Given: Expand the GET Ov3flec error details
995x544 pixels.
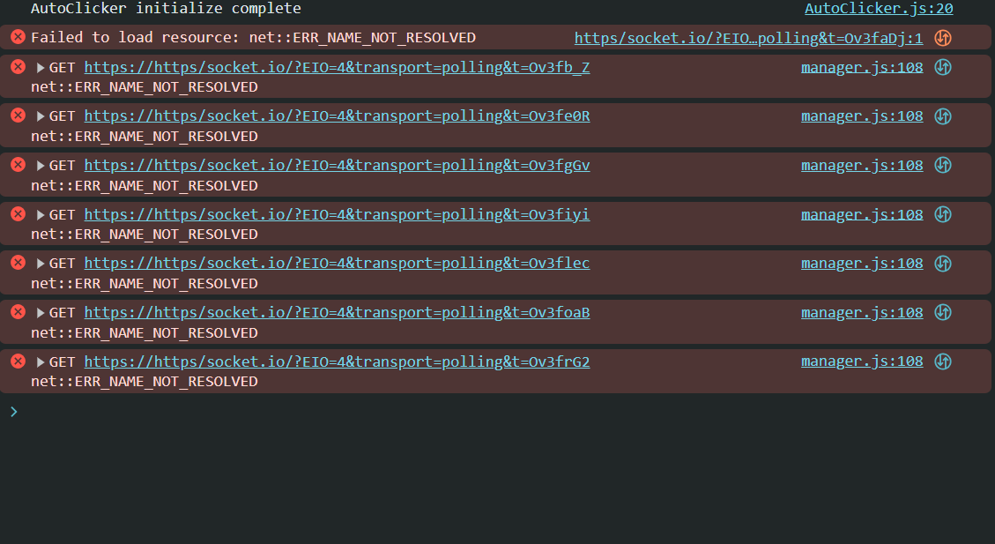Looking at the screenshot, I should (x=41, y=264).
